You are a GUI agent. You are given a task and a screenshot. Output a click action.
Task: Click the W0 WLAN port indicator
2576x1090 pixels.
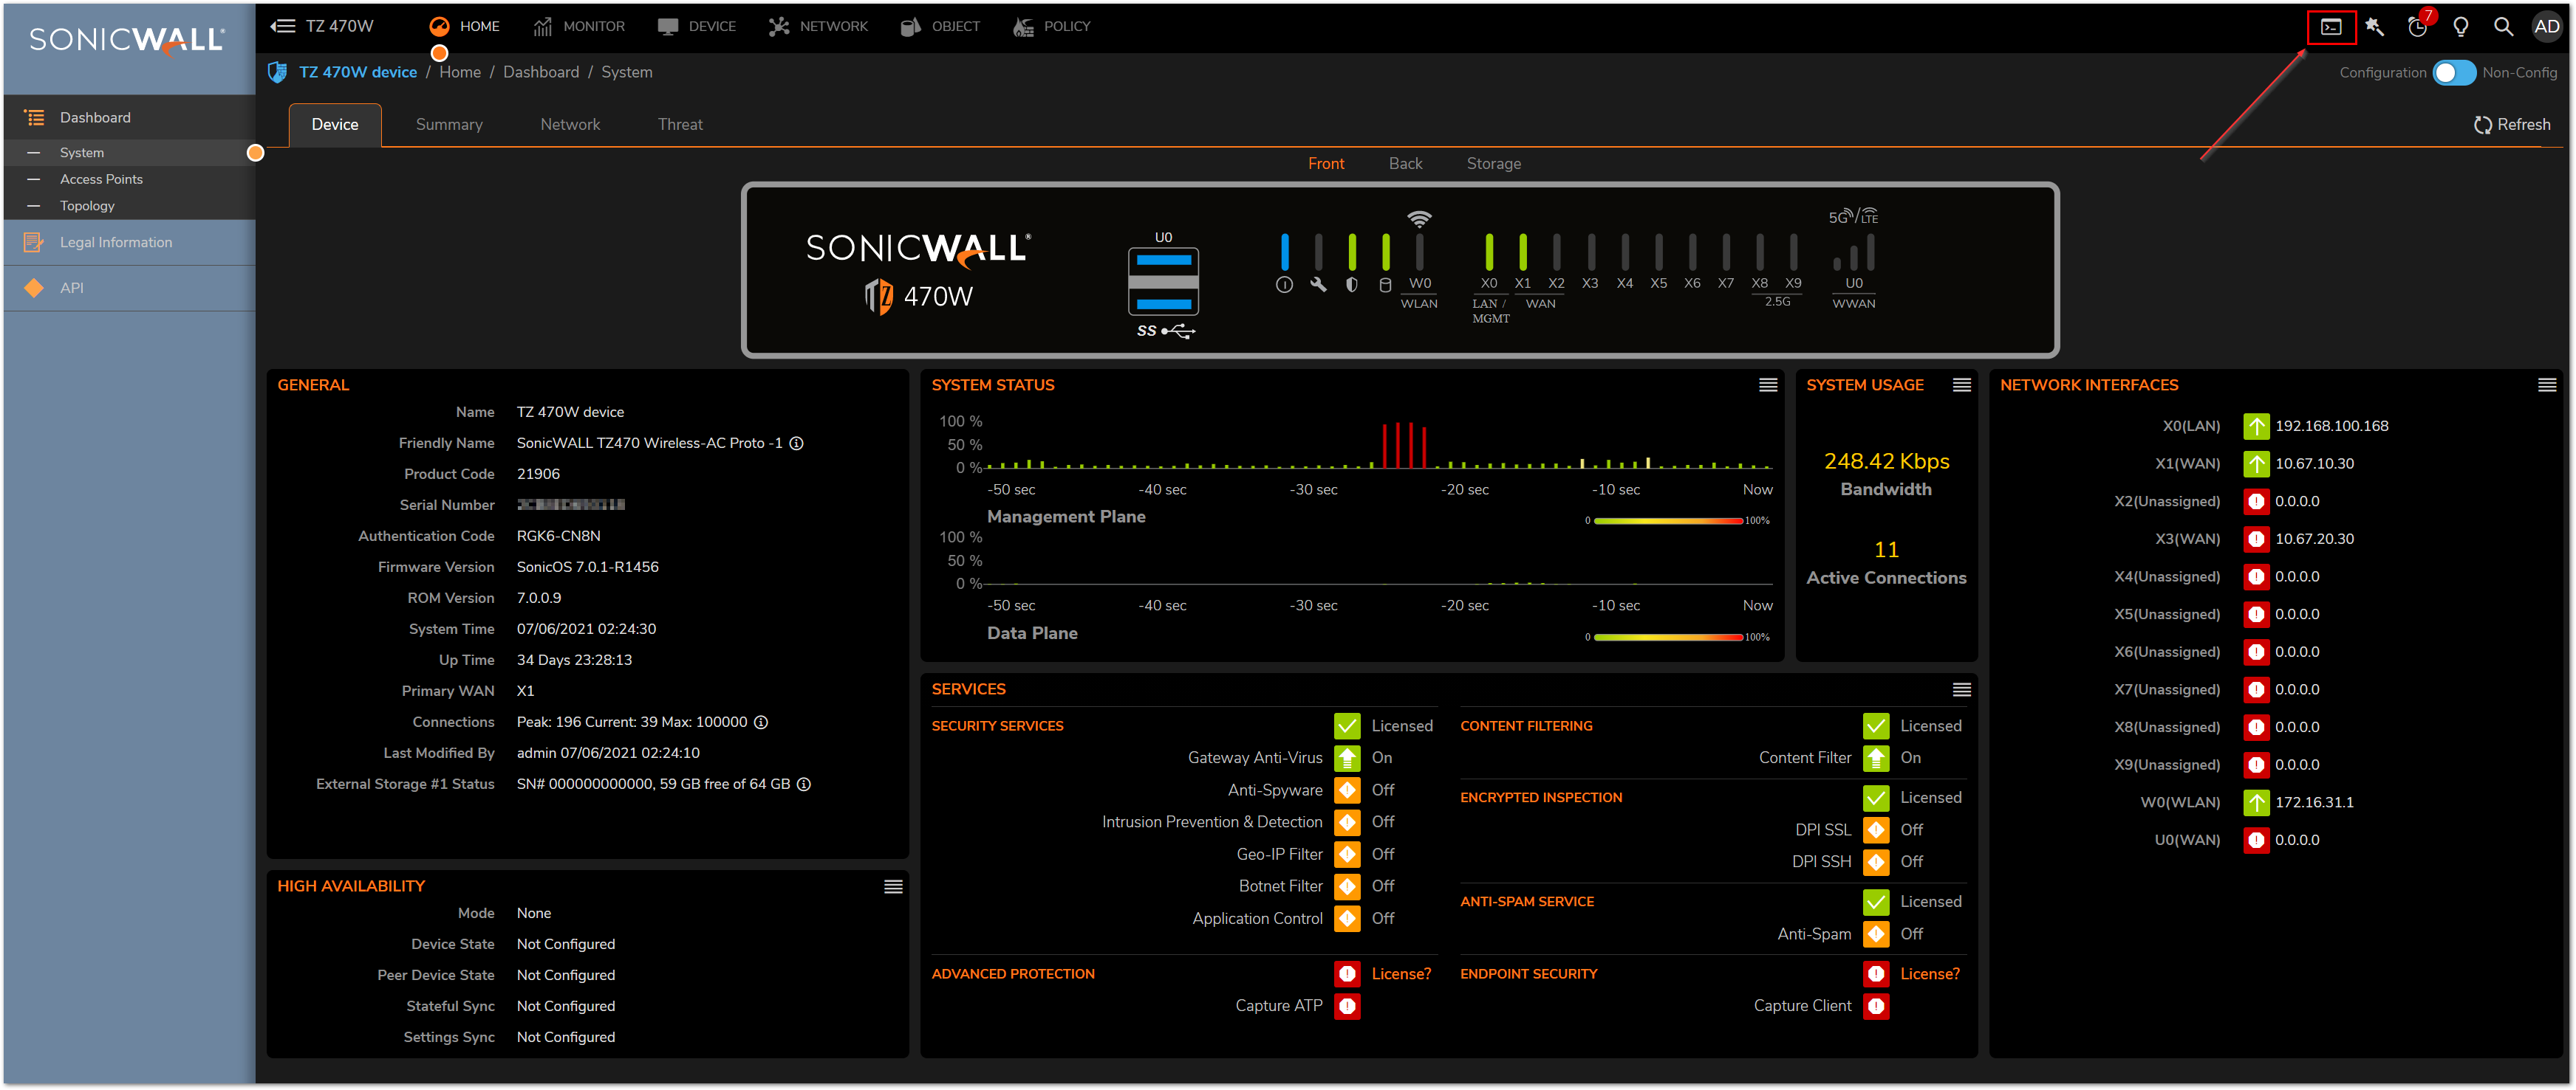pyautogui.click(x=1419, y=253)
